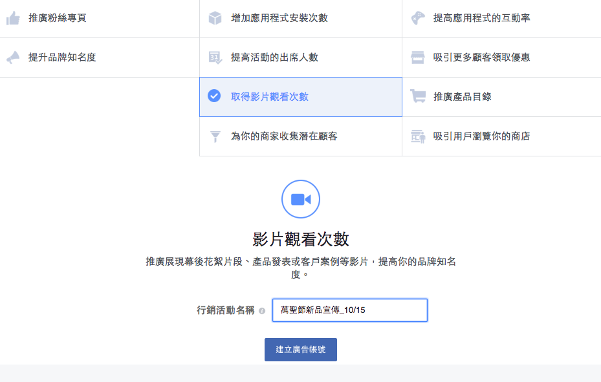Click the coupon icon beside 吸引更多顧客領取優惠
Image resolution: width=601 pixels, height=382 pixels.
417,57
